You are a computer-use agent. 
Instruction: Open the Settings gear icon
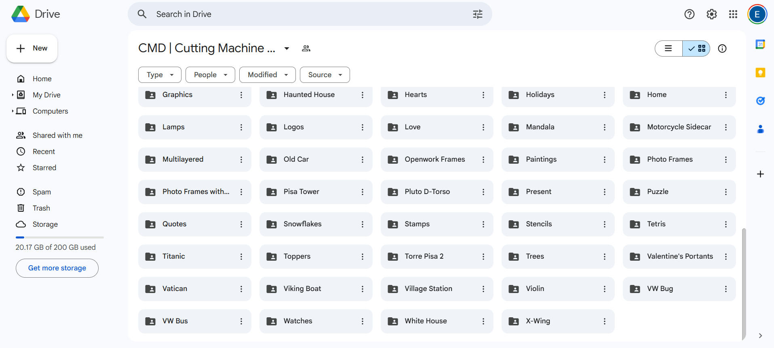712,14
